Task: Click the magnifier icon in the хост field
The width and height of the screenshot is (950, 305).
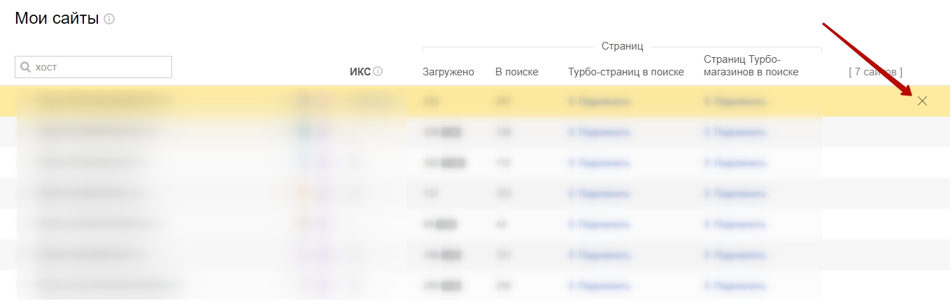Action: [x=26, y=67]
